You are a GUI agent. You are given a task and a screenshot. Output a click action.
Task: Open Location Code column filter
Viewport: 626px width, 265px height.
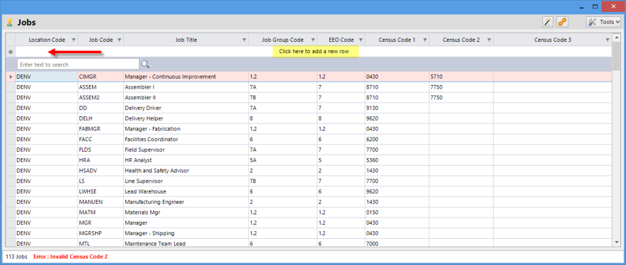[73, 40]
